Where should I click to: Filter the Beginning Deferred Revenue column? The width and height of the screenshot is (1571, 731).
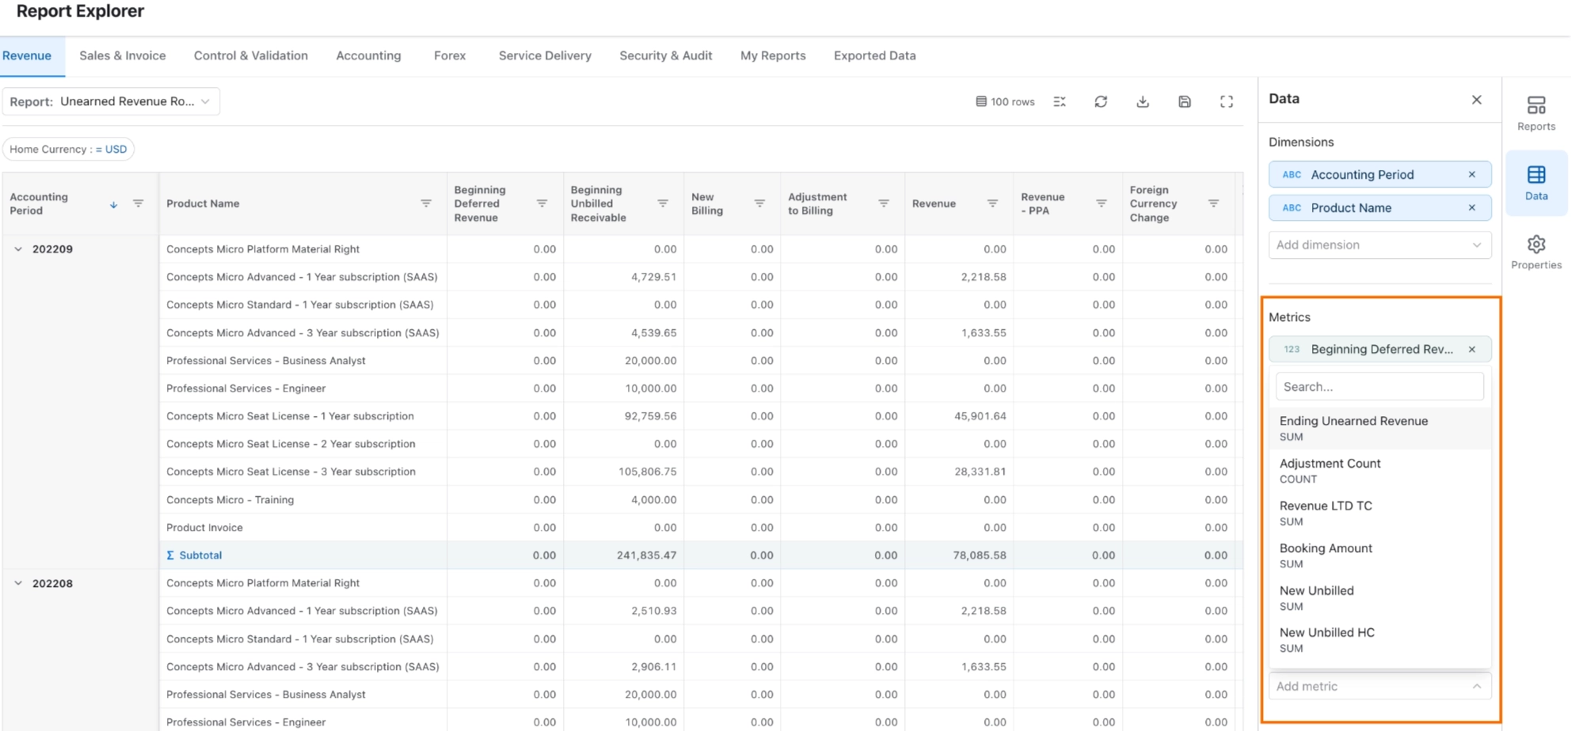click(542, 203)
